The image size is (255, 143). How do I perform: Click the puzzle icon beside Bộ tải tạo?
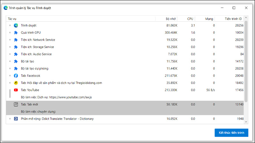[x=16, y=61]
